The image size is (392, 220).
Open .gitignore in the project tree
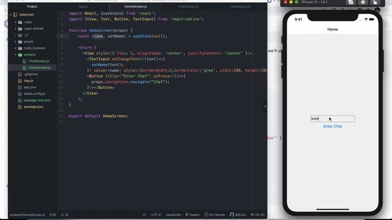(31, 75)
